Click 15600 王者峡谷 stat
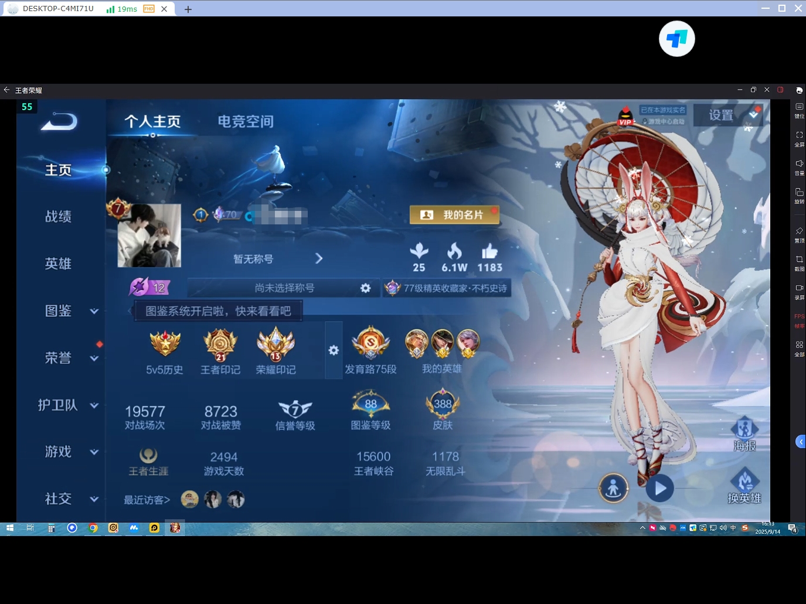806x604 pixels. coord(373,463)
